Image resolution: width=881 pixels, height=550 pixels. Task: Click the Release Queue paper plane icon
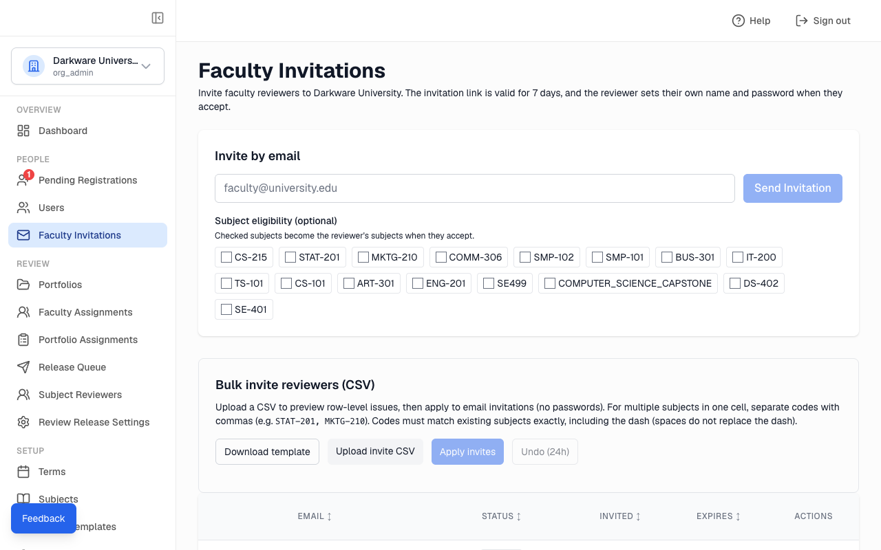pyautogui.click(x=23, y=367)
